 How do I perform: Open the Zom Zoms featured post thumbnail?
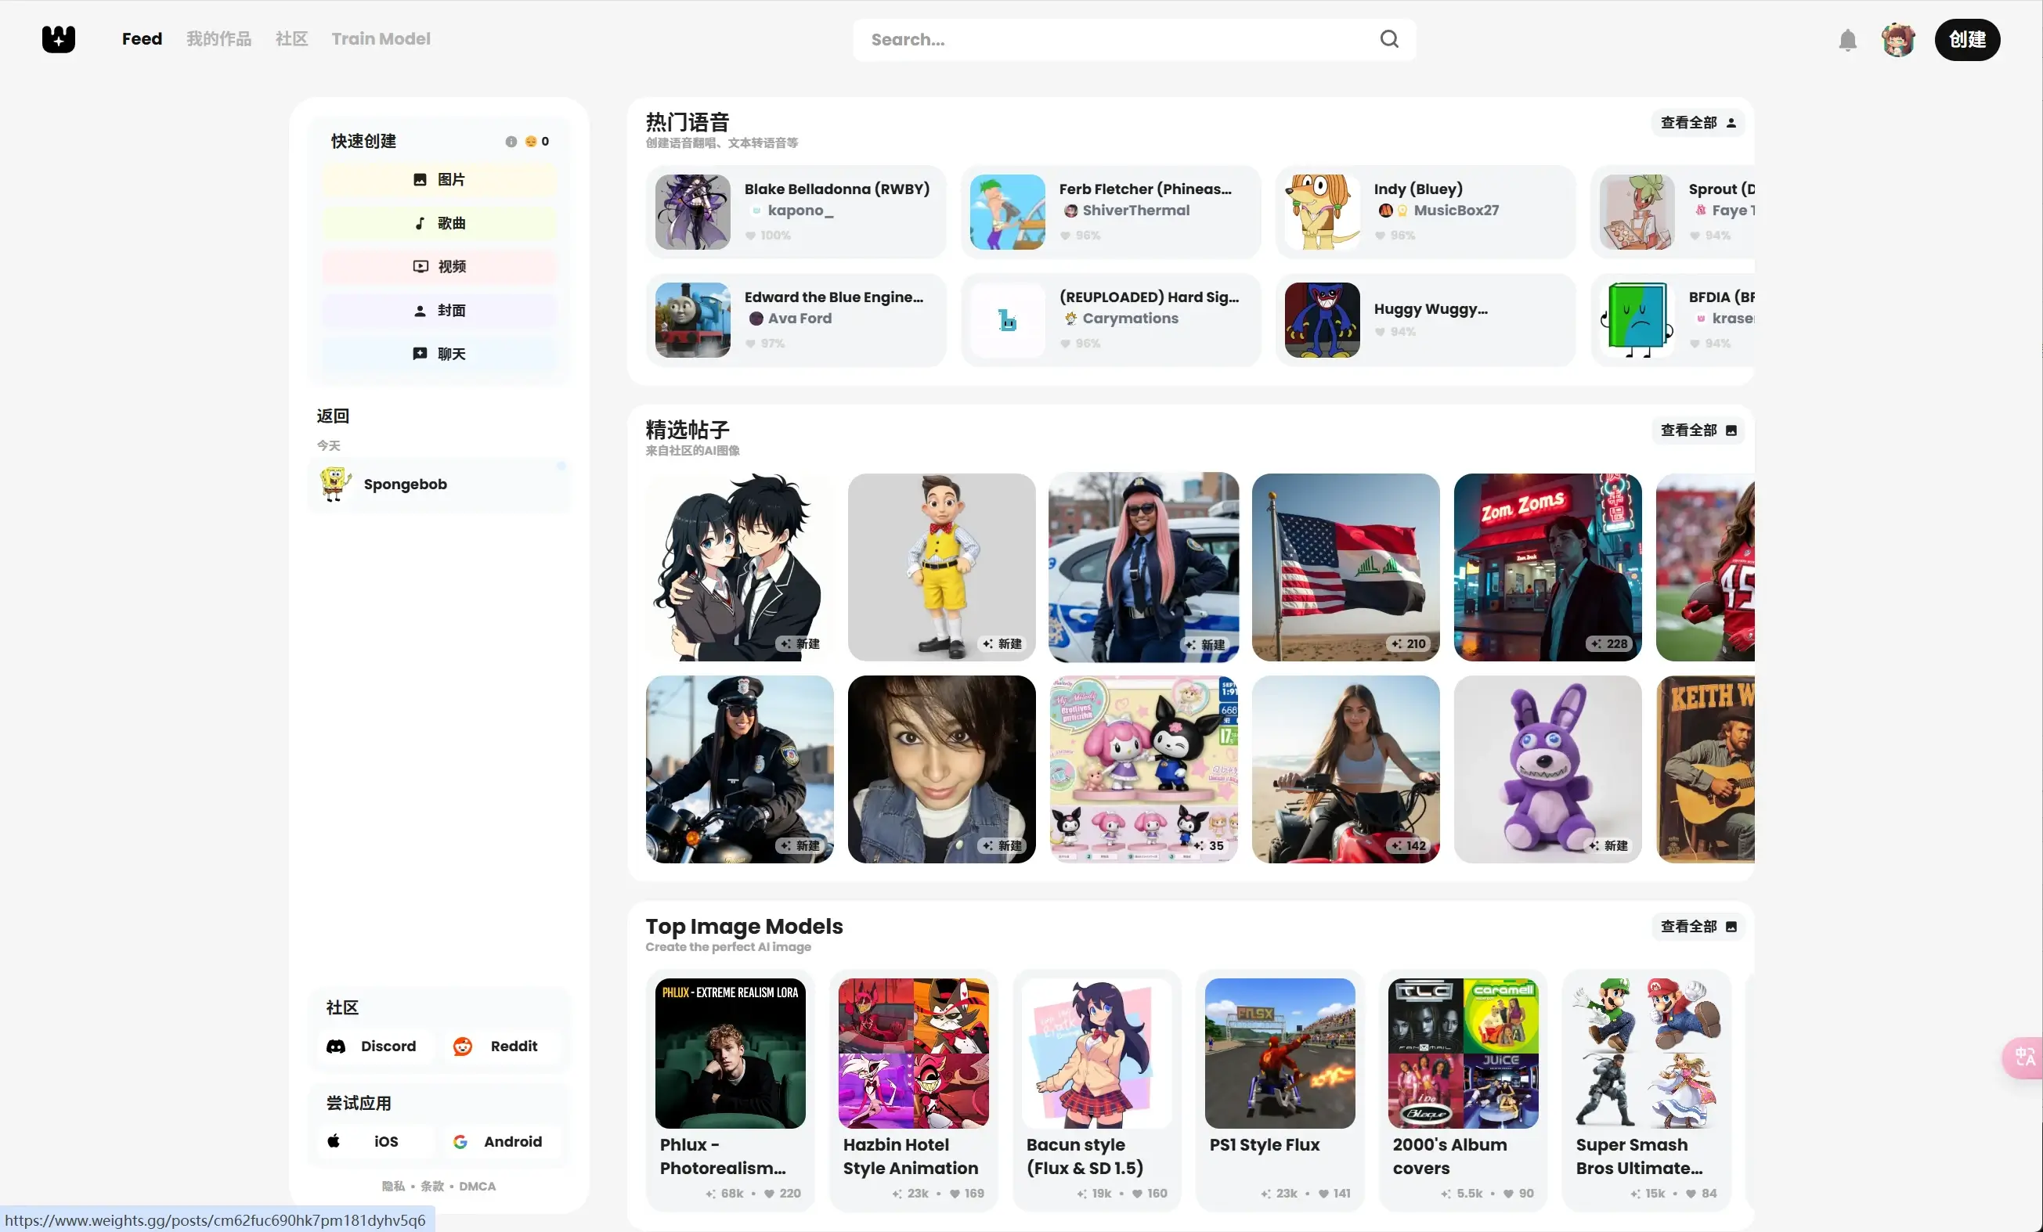[1547, 567]
